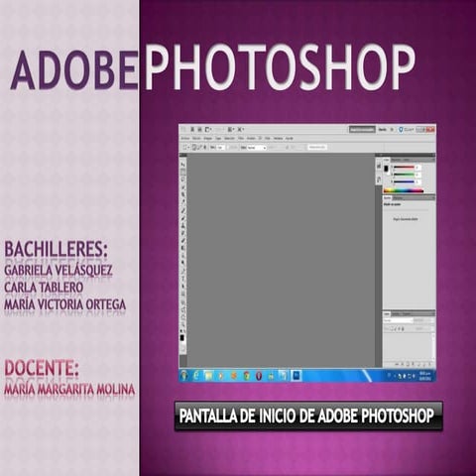
Task: Select the Essentials workspace button
Action: (x=362, y=130)
